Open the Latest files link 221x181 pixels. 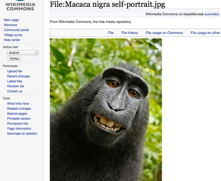tap(15, 81)
